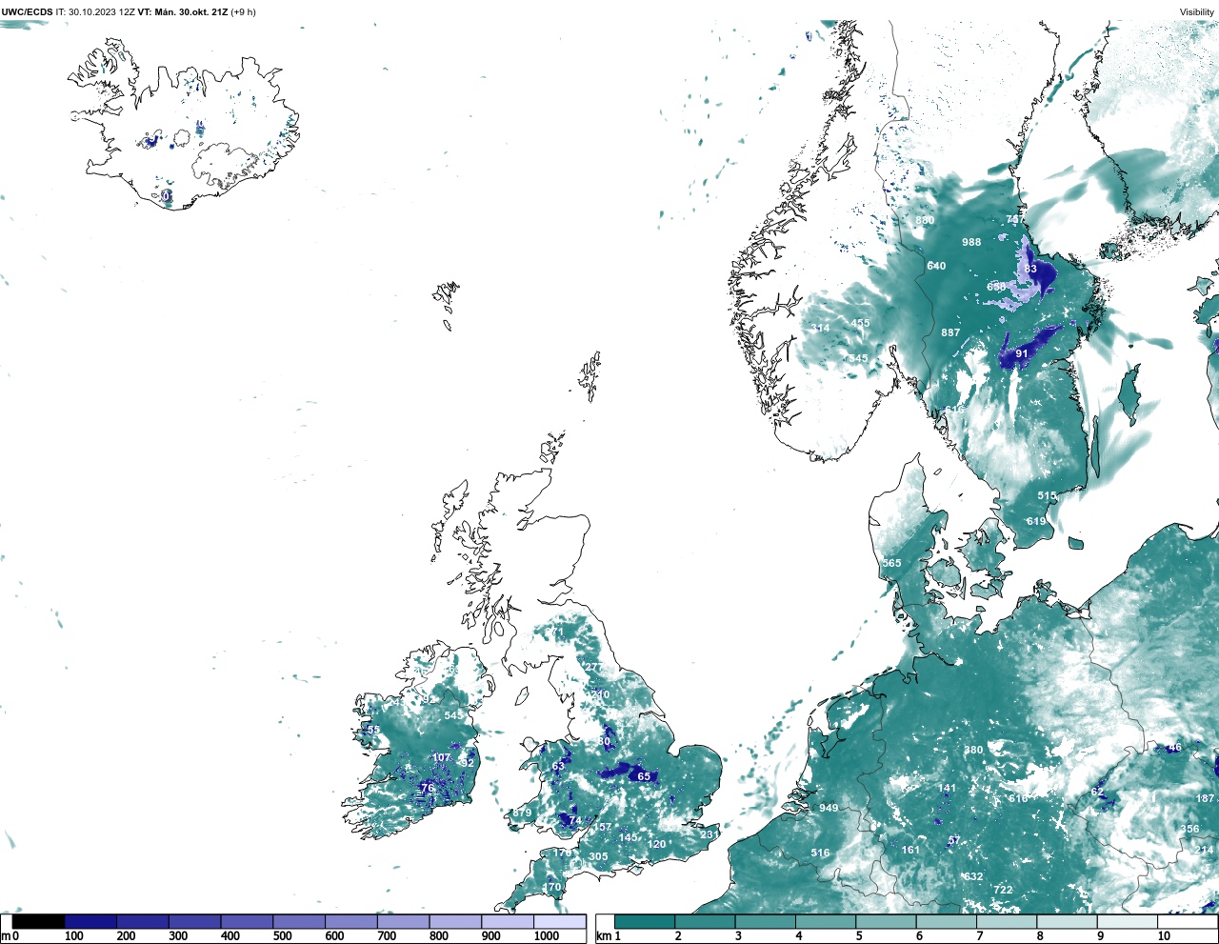Click the '500' tick on metre legend
1219x944 pixels.
[283, 936]
